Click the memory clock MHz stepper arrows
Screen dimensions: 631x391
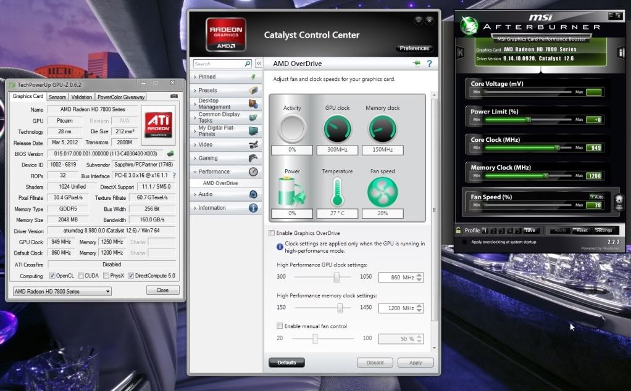pos(419,308)
